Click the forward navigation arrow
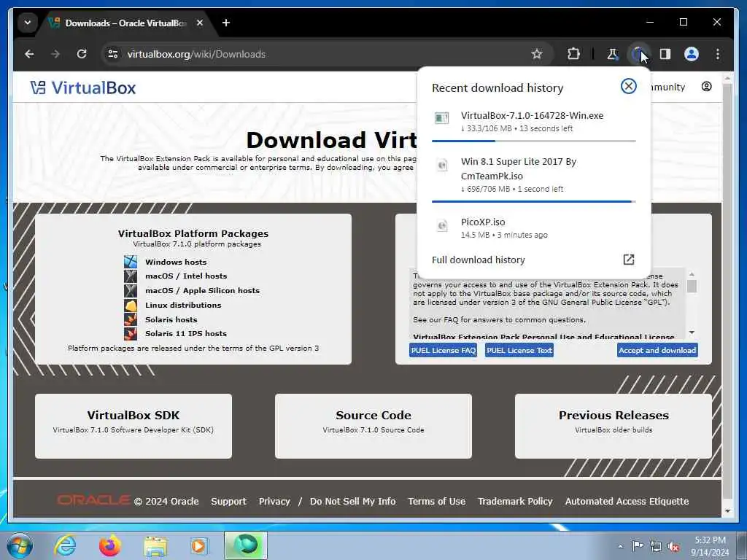 55,54
